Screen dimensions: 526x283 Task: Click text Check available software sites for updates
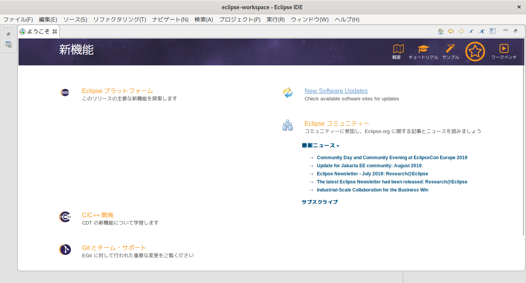[352, 99]
